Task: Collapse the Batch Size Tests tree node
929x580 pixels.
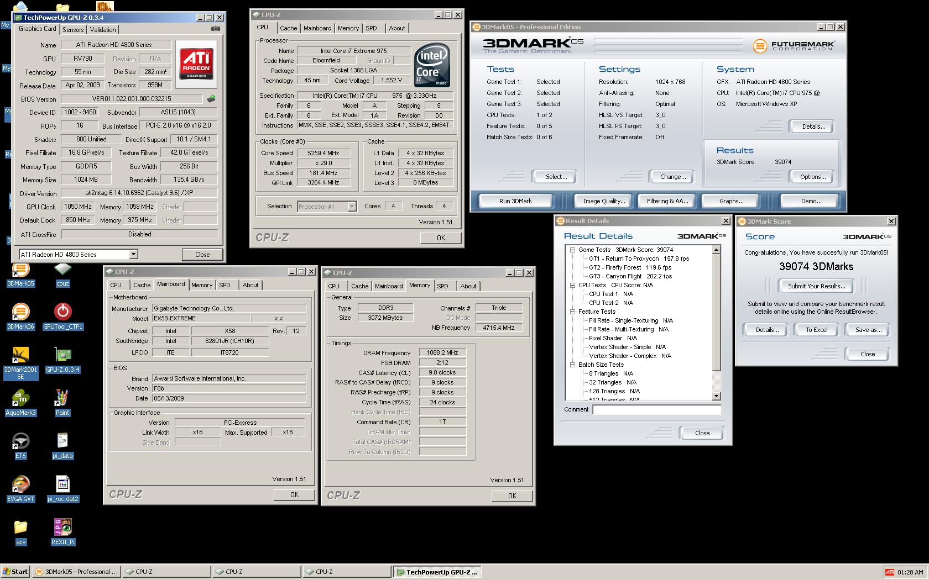Action: click(573, 365)
